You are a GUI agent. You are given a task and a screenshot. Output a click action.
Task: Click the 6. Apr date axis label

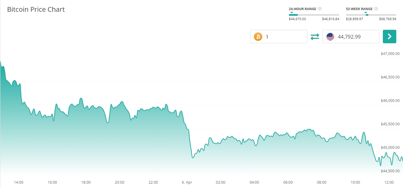[187, 182]
